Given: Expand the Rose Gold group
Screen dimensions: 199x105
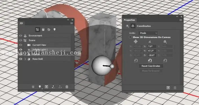Looking at the screenshot, I should [x=25, y=59].
